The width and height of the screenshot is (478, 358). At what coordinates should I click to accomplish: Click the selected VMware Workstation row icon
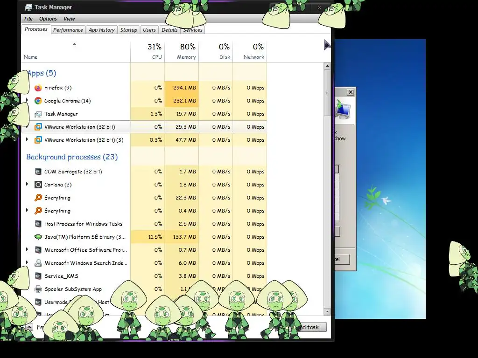(38, 127)
